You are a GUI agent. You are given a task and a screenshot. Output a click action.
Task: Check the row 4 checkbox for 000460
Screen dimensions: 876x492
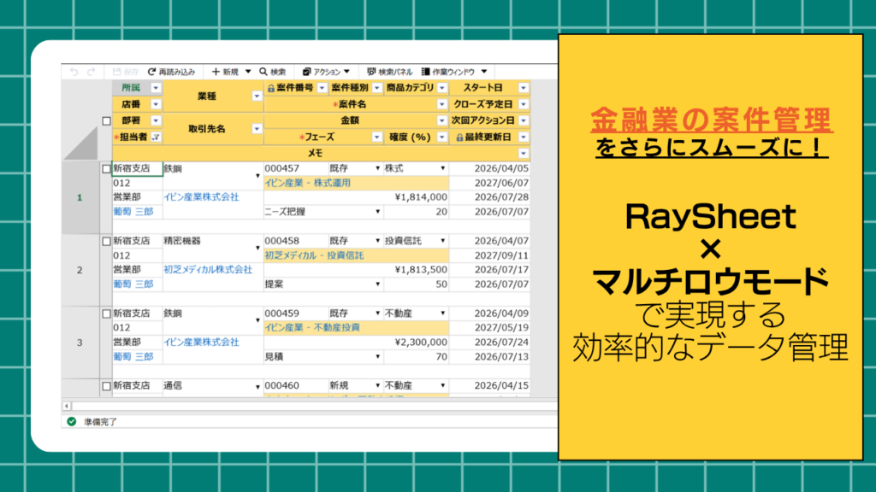point(107,386)
